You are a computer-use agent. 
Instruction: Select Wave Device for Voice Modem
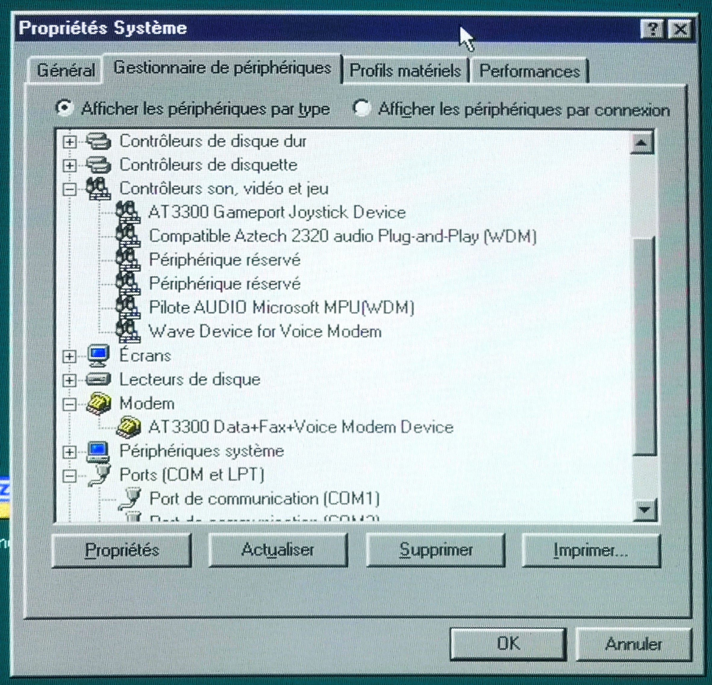(265, 331)
